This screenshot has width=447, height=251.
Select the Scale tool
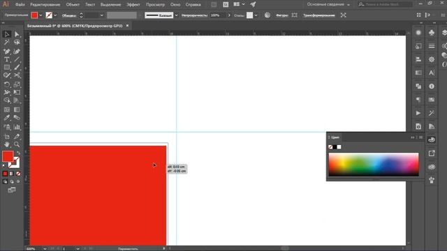17,84
